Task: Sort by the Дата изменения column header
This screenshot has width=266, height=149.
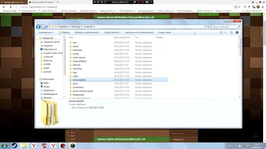Action: [x=122, y=37]
